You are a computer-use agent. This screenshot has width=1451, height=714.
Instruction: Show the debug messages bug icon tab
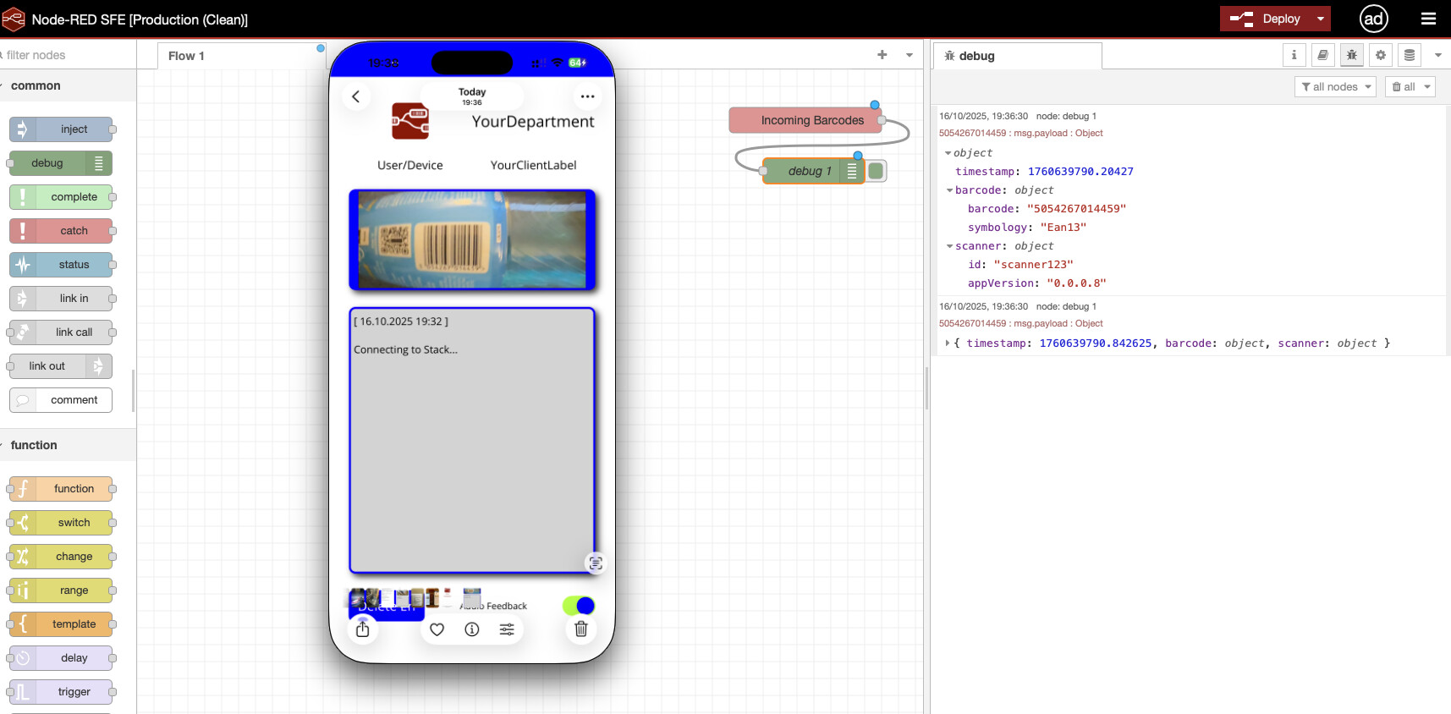click(x=1352, y=55)
